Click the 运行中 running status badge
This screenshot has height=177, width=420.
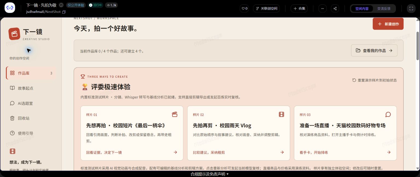[95, 5]
